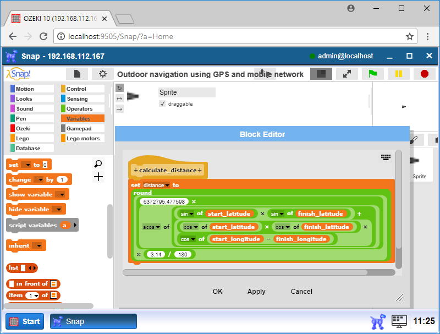
Task: Open the Start menu button
Action: tap(25, 321)
